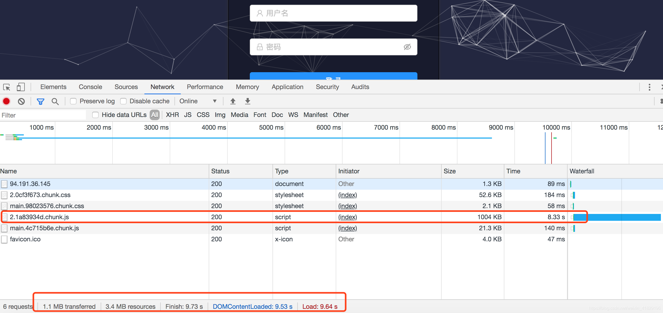Toggle the blue filter funnel icon
This screenshot has height=313, width=663.
[40, 101]
